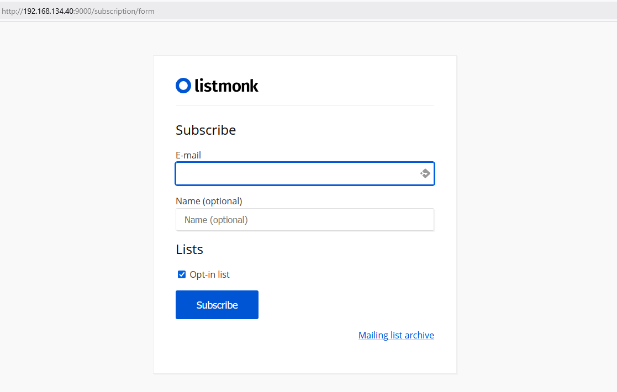Viewport: 617px width, 392px height.
Task: Open the Mailing list archive link
Action: point(396,335)
